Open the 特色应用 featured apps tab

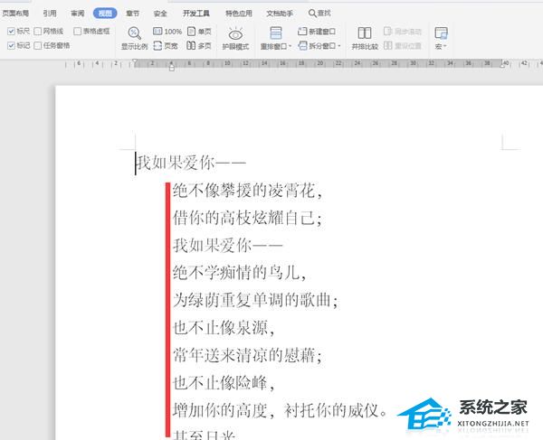point(239,14)
